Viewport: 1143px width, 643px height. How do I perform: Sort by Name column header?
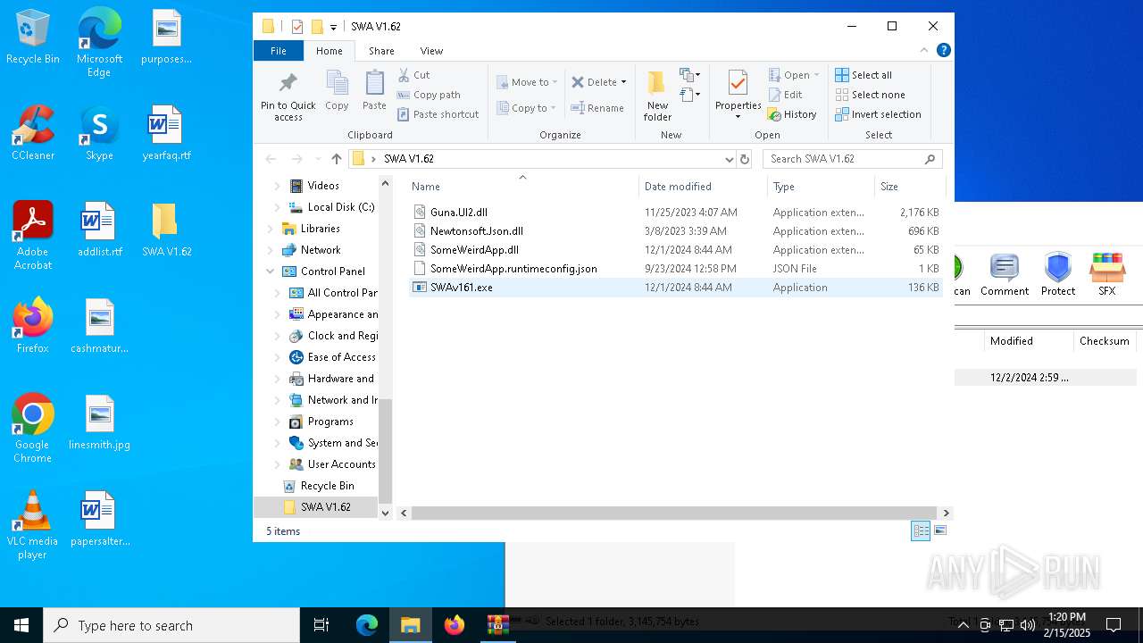point(522,186)
